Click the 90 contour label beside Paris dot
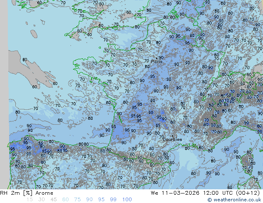263x203 pixels. click(x=161, y=58)
